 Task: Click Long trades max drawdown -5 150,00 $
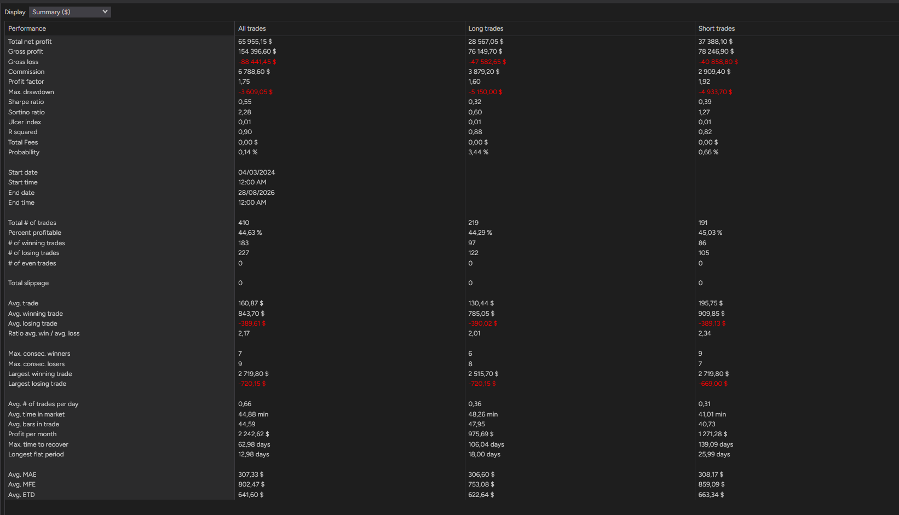pyautogui.click(x=486, y=92)
